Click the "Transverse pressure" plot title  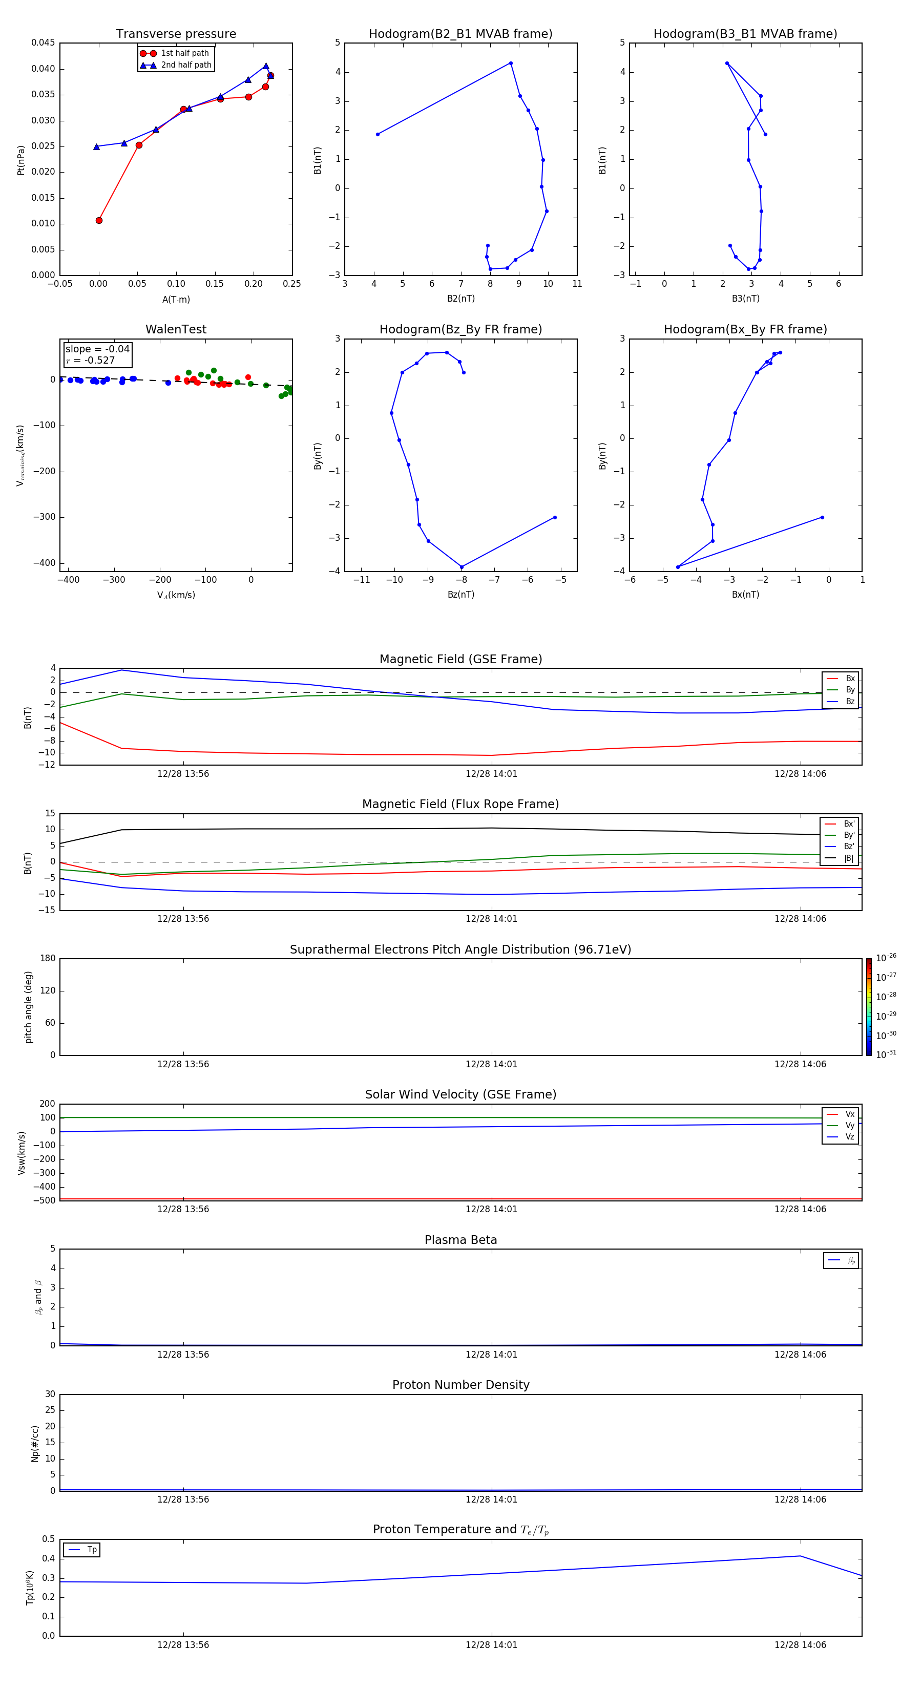point(176,33)
